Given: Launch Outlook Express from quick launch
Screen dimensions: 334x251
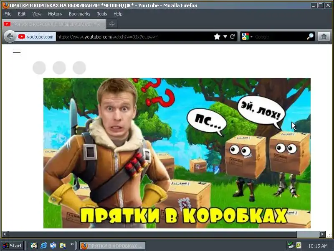Looking at the screenshot, I should click(x=53, y=246).
